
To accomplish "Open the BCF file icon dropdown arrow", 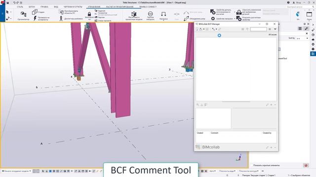I will [204, 29].
